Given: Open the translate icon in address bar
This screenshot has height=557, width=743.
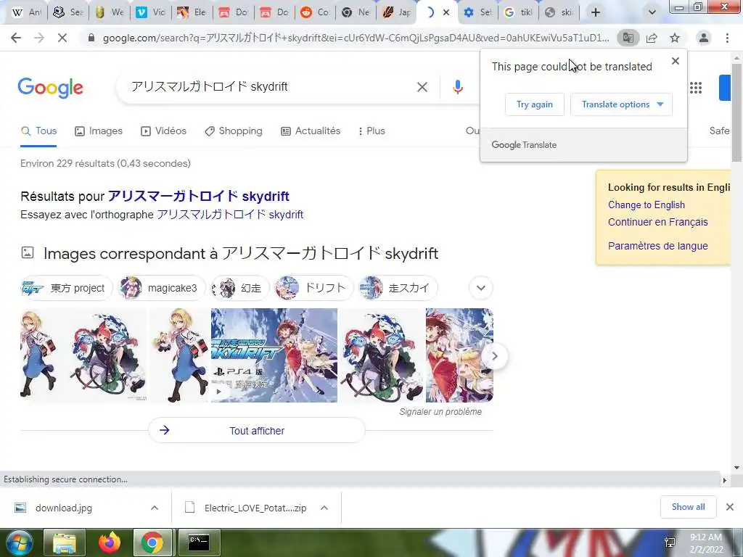Looking at the screenshot, I should 628,38.
